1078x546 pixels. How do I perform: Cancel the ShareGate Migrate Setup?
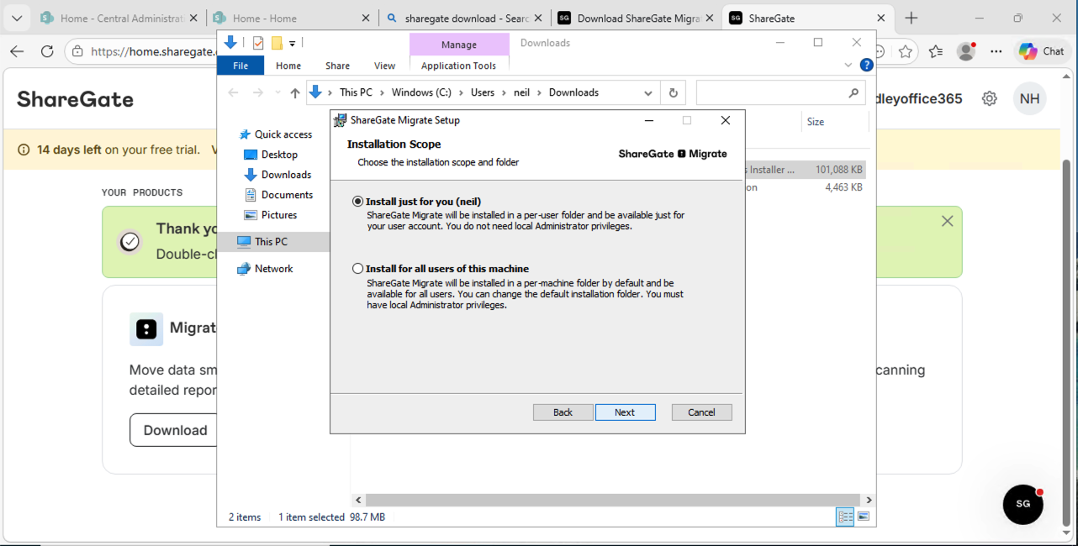point(701,412)
